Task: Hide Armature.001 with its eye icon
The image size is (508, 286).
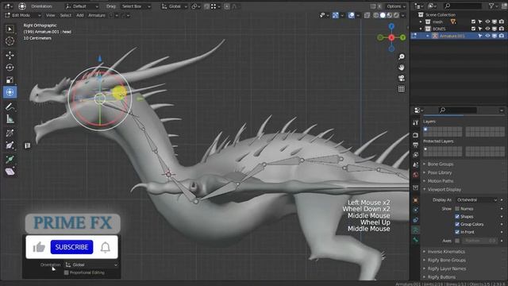Action: (487, 36)
